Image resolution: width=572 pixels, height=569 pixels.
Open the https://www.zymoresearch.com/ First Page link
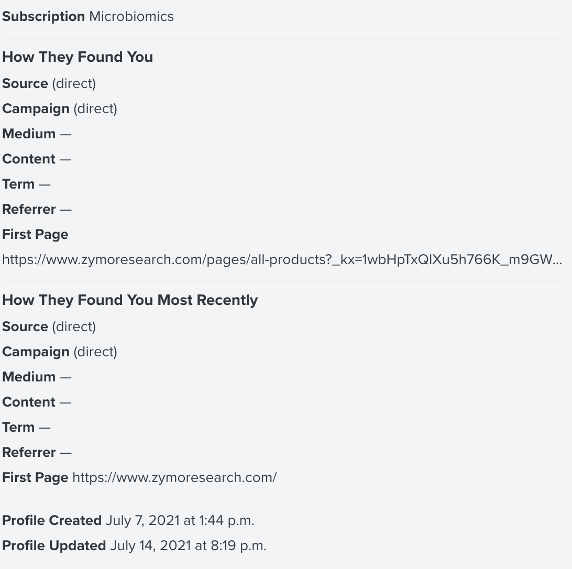point(175,477)
